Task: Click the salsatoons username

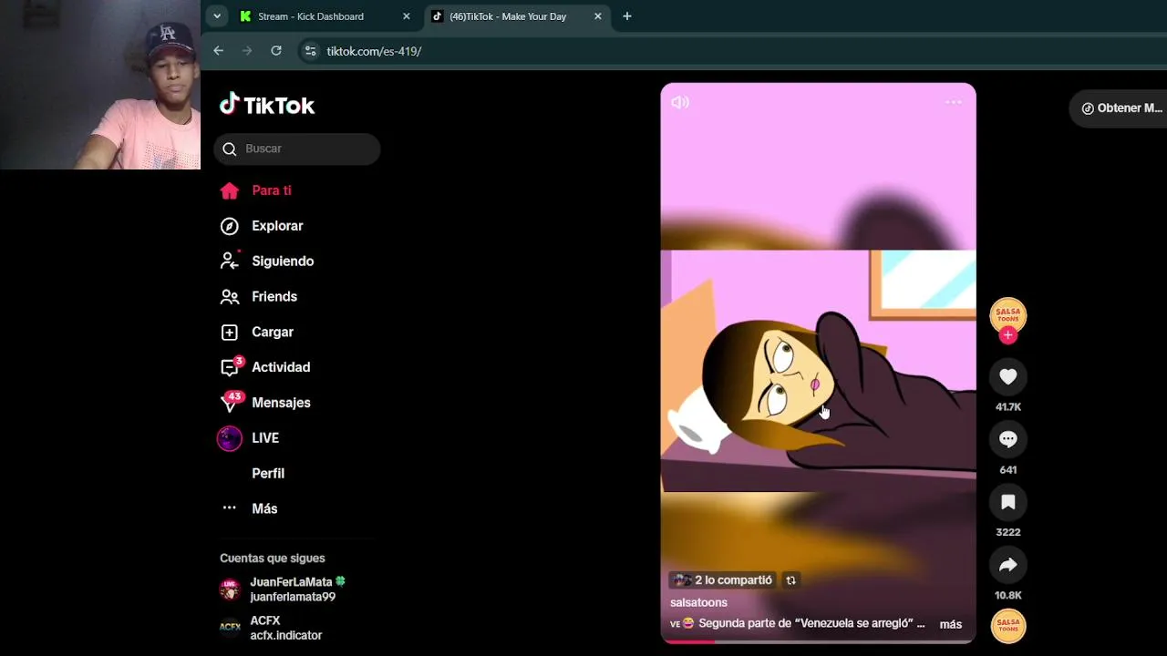Action: (x=698, y=602)
